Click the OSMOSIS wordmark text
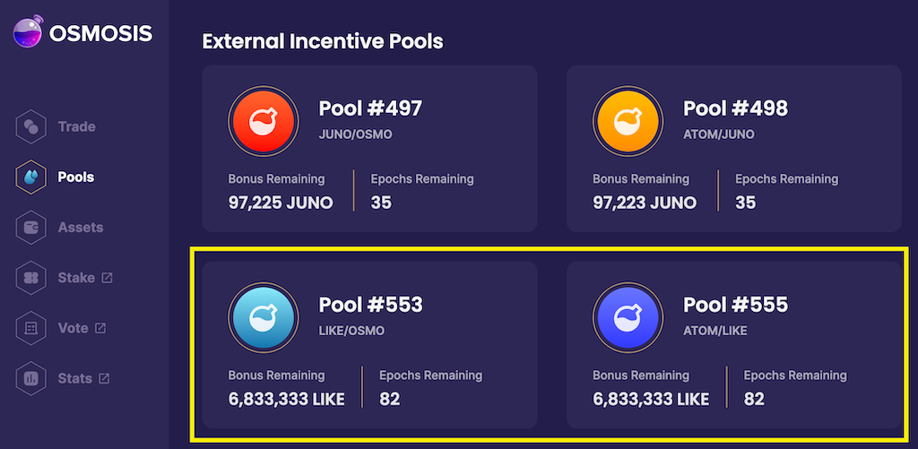This screenshot has height=449, width=918. tap(100, 33)
